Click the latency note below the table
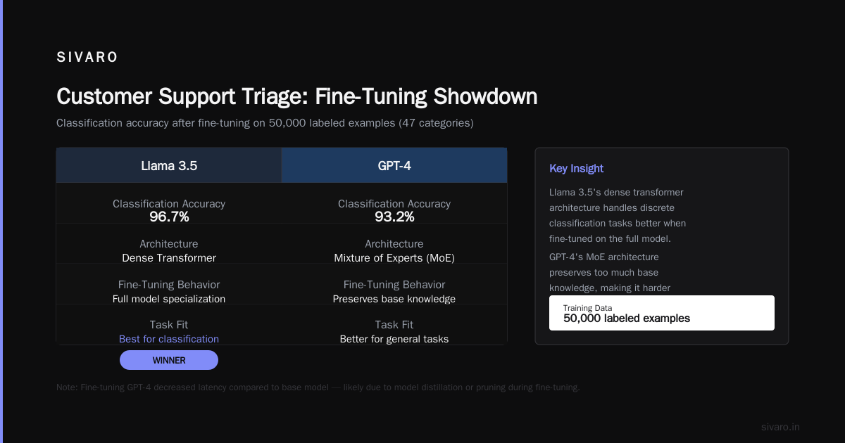 click(318, 387)
